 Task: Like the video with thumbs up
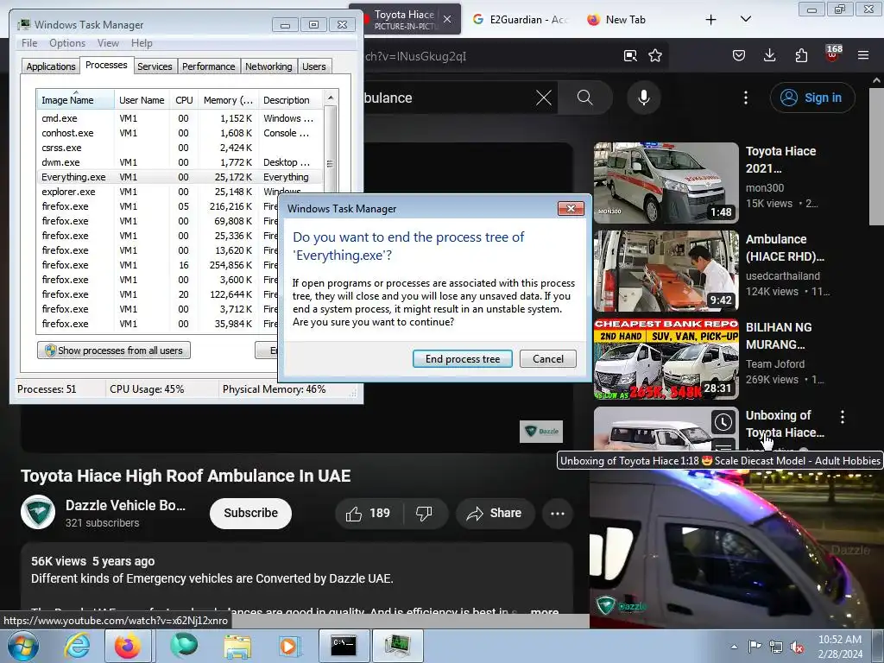[x=368, y=513]
